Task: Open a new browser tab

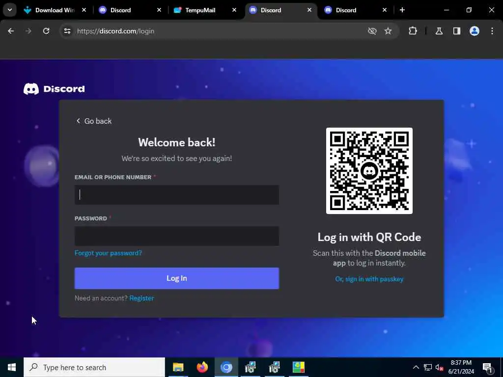Action: tap(402, 10)
